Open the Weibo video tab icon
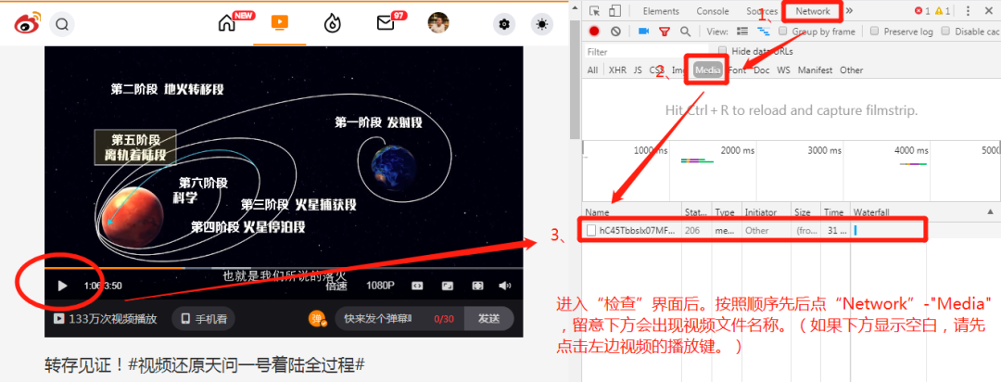 pos(280,23)
